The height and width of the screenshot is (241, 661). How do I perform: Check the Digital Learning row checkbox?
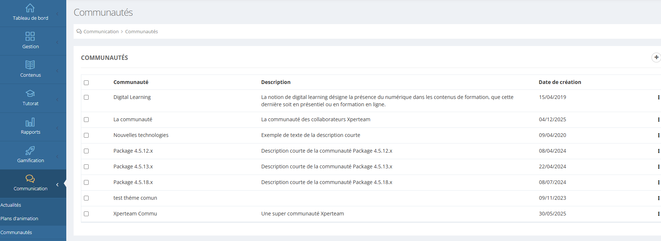click(x=86, y=97)
